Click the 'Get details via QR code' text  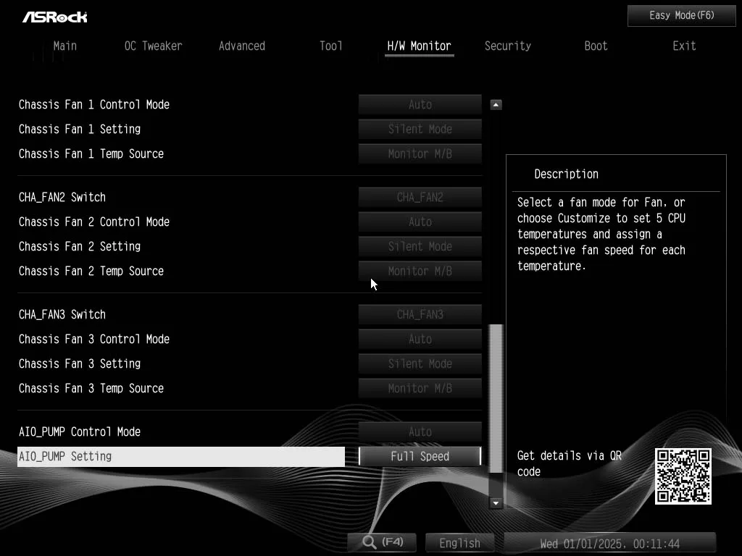[570, 463]
